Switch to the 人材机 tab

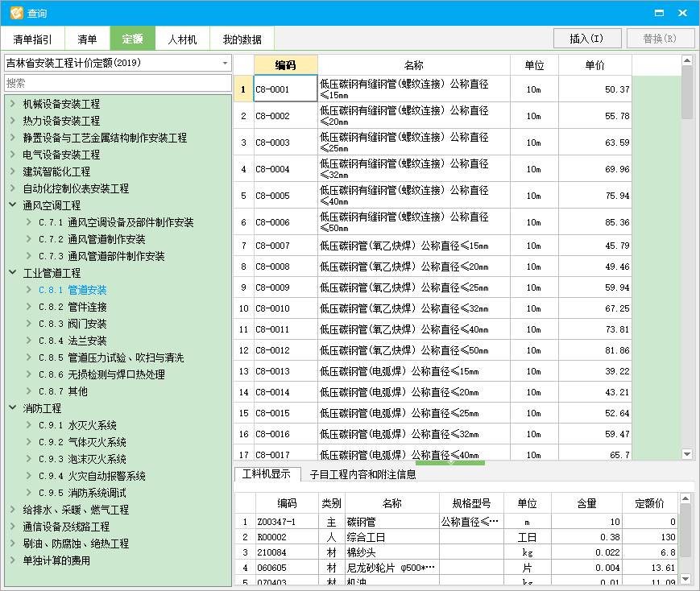pyautogui.click(x=184, y=38)
